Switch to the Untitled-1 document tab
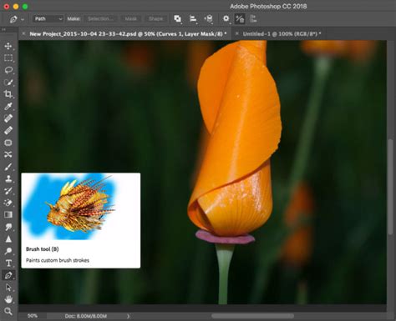 [282, 34]
